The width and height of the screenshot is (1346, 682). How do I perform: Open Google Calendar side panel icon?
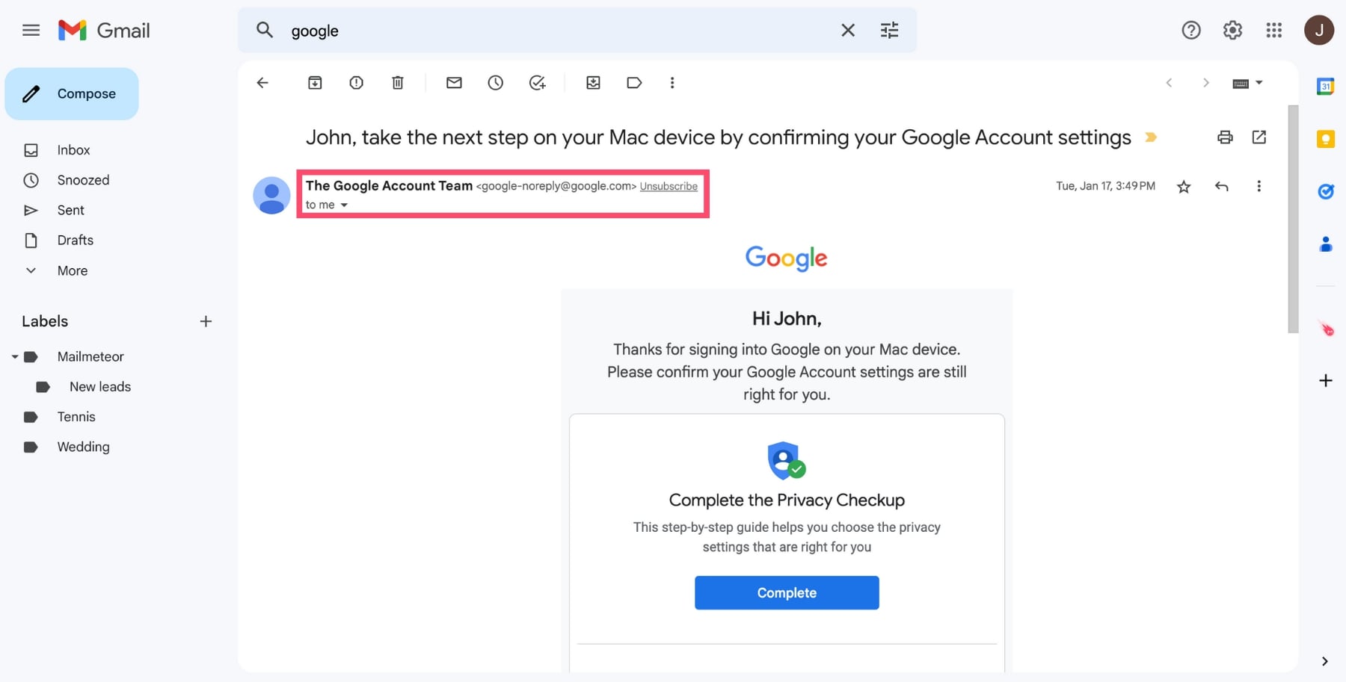pos(1326,87)
